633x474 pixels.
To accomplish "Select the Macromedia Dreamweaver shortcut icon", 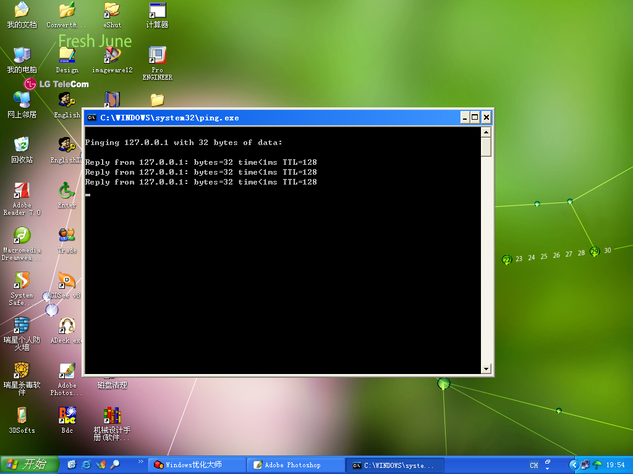I will click(x=22, y=236).
